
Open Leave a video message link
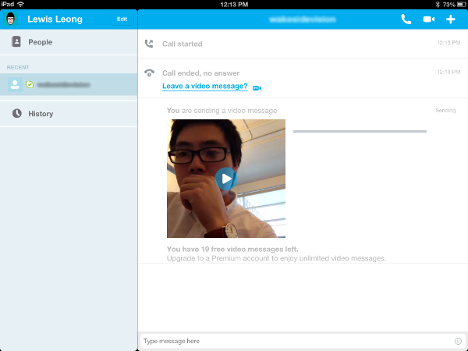pos(204,86)
